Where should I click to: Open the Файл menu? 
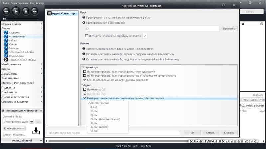[x=6, y=3]
